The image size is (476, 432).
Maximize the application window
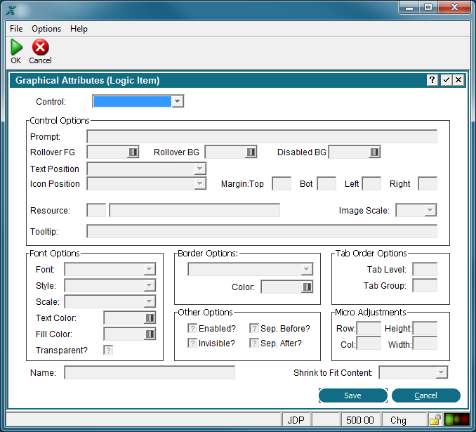point(428,7)
